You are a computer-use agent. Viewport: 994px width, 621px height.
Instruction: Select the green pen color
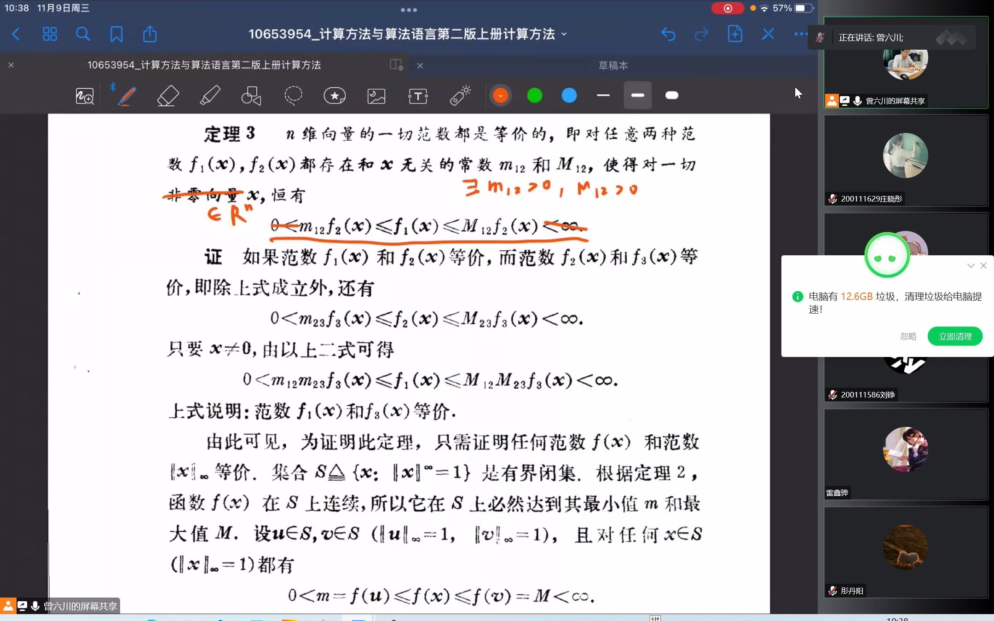[534, 95]
